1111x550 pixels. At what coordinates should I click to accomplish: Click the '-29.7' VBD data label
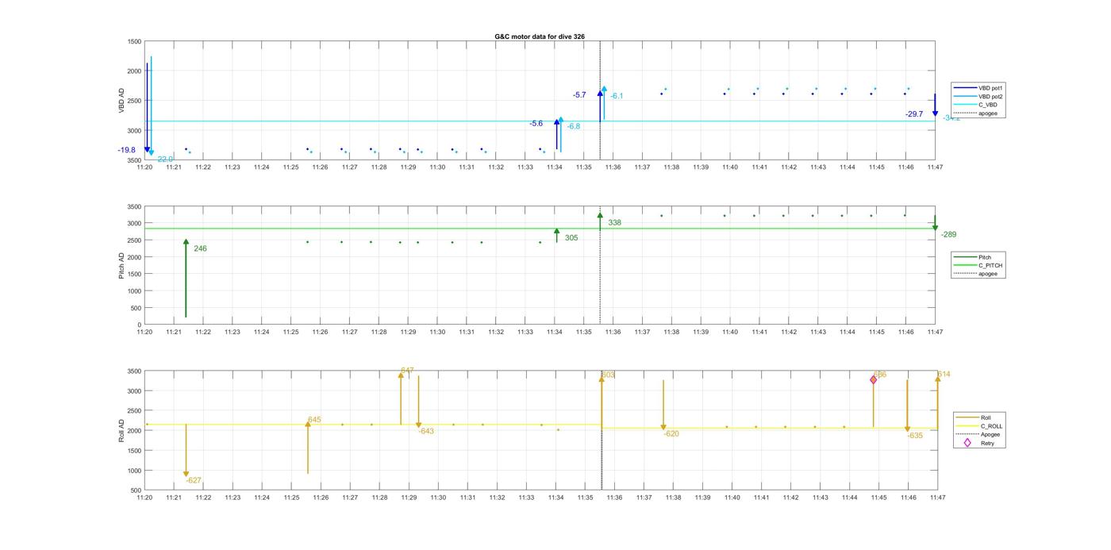click(x=914, y=114)
